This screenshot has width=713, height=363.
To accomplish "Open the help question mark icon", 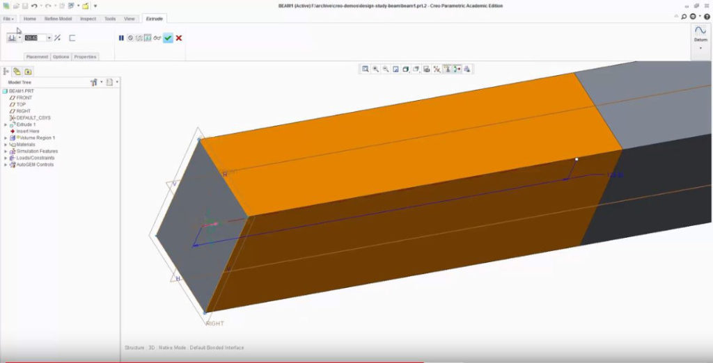I will [x=707, y=17].
